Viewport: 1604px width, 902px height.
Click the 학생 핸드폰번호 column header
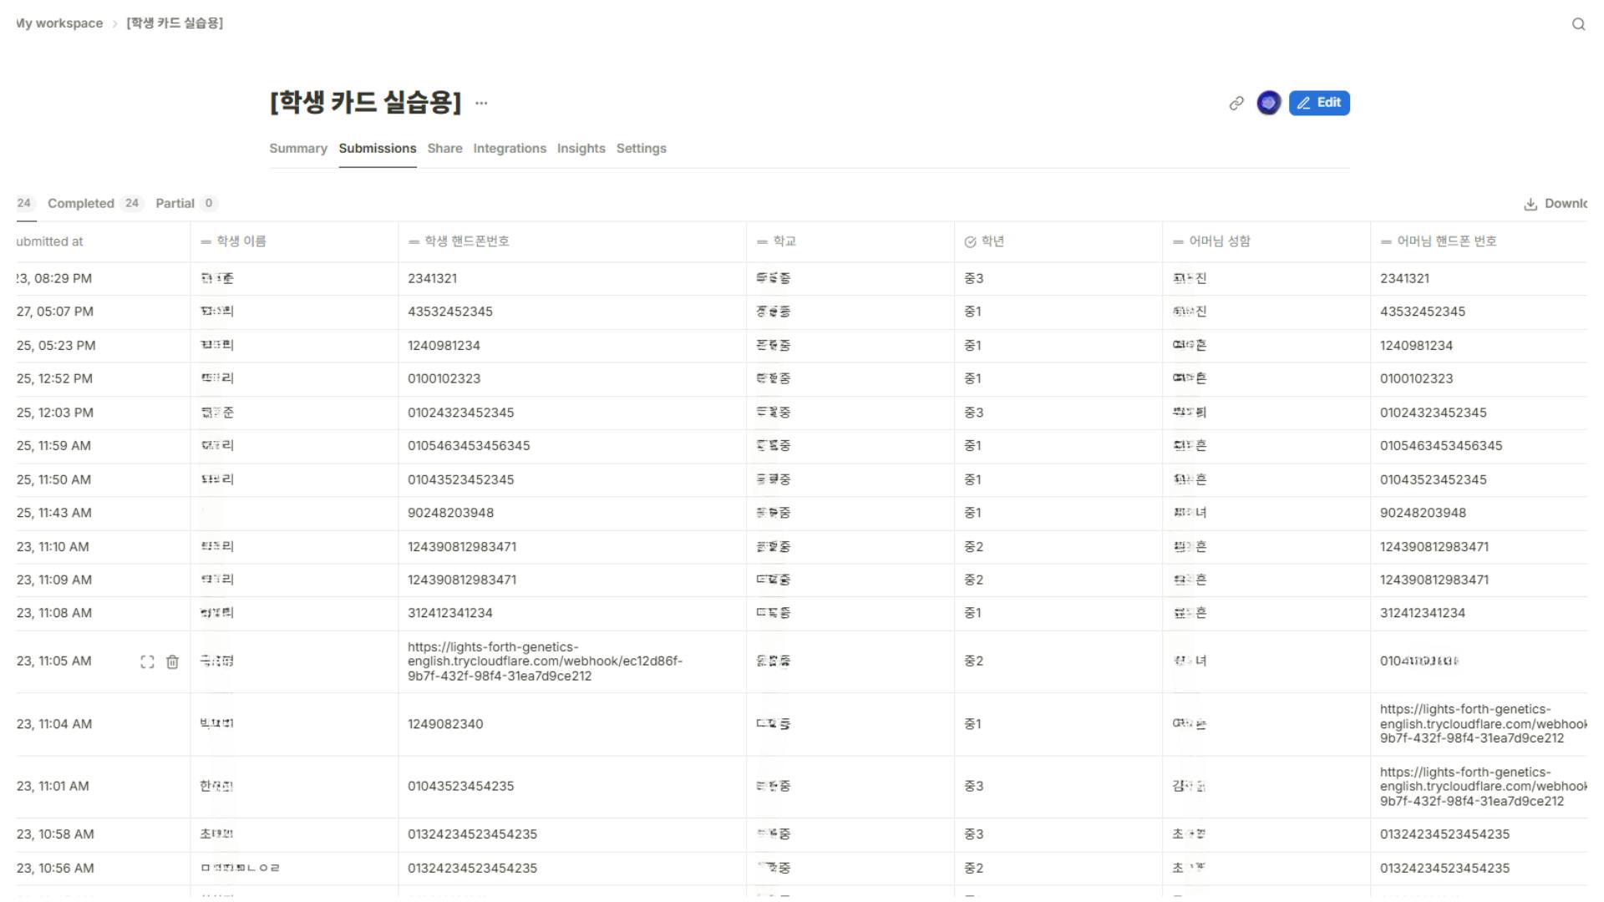click(572, 241)
